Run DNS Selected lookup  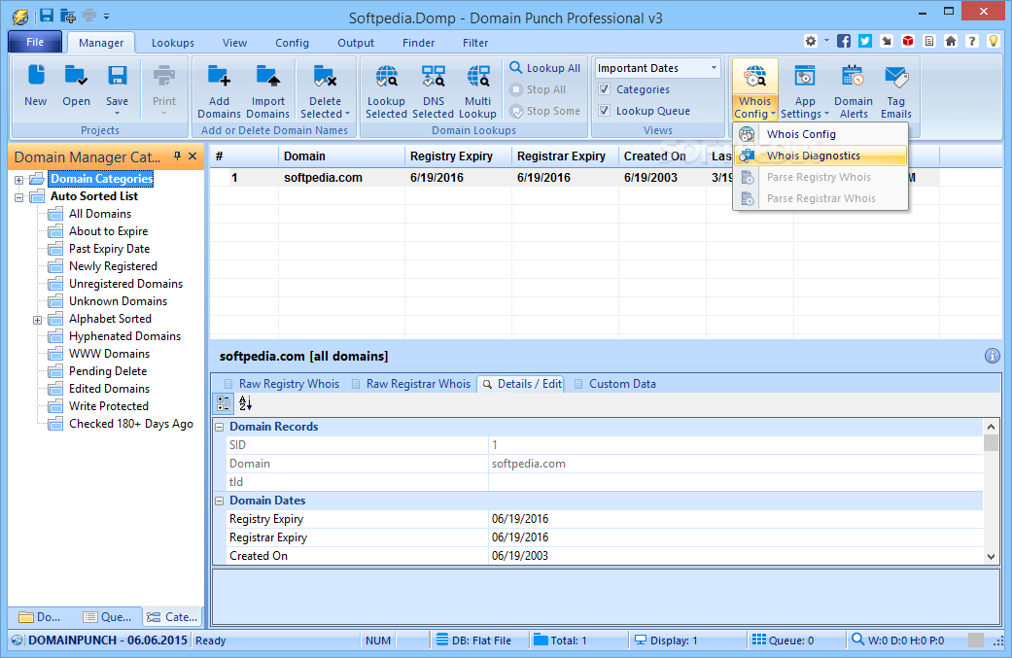(x=433, y=90)
